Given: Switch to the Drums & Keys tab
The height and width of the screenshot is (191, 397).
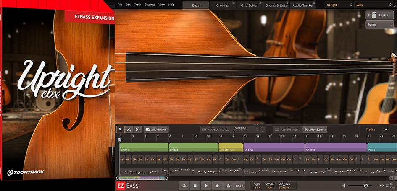Looking at the screenshot, I should (276, 5).
